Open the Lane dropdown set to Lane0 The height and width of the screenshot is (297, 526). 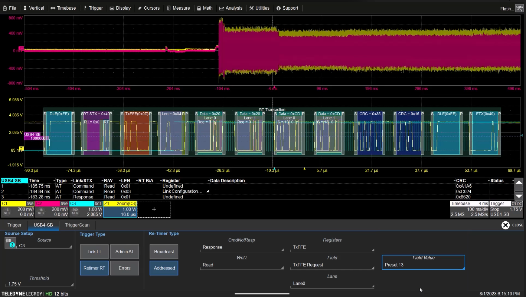tap(332, 284)
